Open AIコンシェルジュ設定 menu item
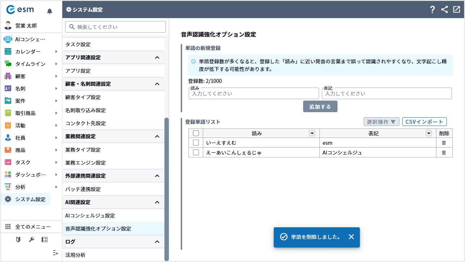The image size is (465, 262). (90, 216)
